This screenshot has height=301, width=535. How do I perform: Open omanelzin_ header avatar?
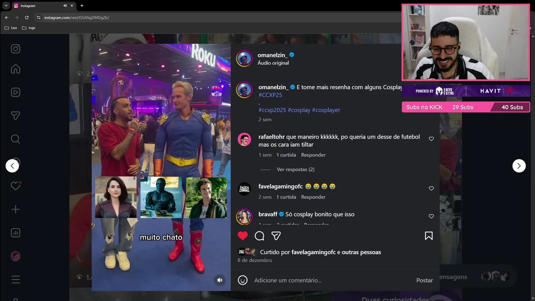point(245,59)
